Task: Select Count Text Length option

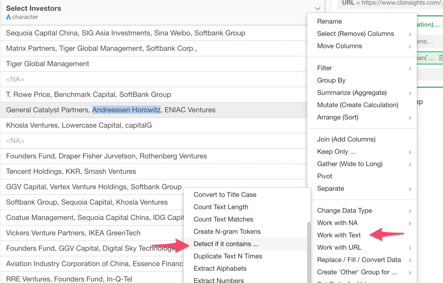Action: click(x=245, y=207)
